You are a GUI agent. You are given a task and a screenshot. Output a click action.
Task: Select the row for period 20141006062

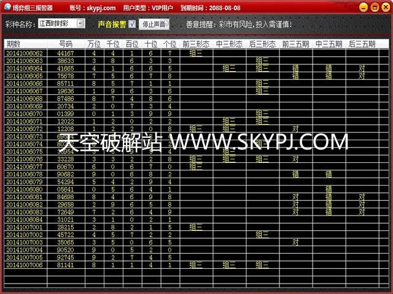(25, 53)
